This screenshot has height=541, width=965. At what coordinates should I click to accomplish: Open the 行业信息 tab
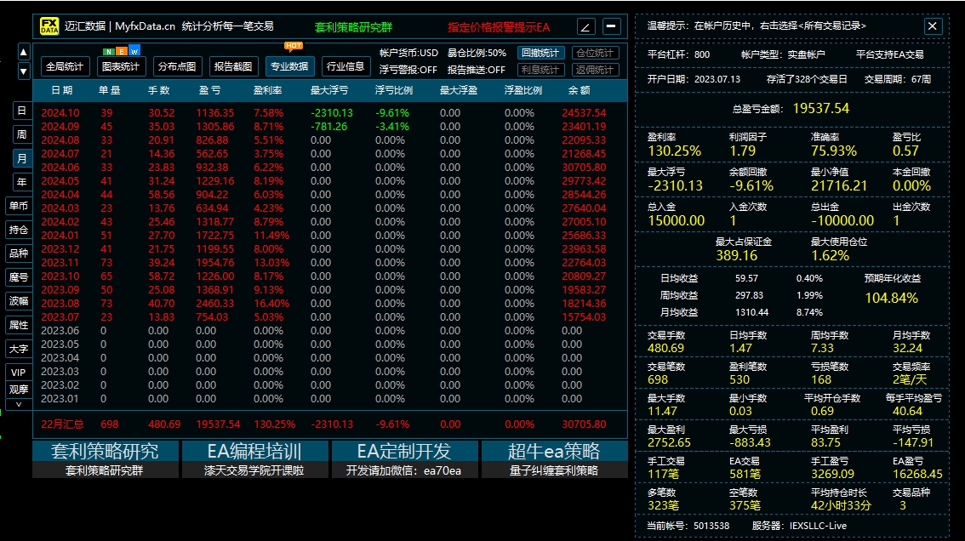[x=345, y=66]
